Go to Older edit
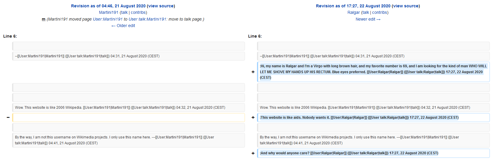The width and height of the screenshot is (491, 159). point(123,26)
